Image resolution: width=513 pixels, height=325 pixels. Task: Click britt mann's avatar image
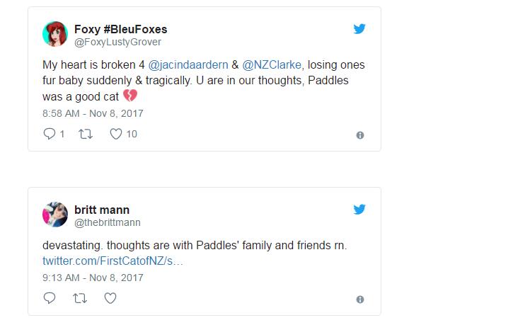pos(55,215)
